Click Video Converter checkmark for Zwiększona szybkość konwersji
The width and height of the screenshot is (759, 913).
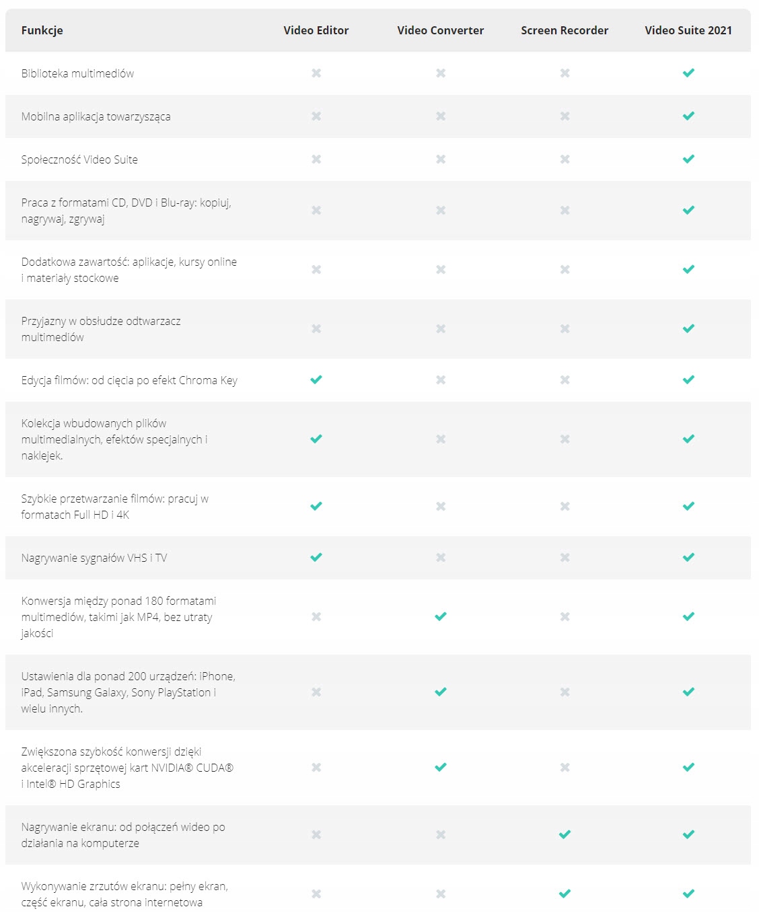[441, 767]
